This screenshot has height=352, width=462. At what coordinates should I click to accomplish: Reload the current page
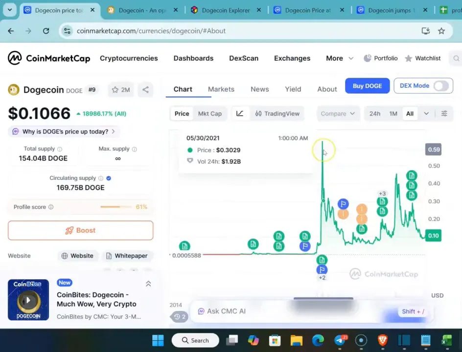[46, 31]
